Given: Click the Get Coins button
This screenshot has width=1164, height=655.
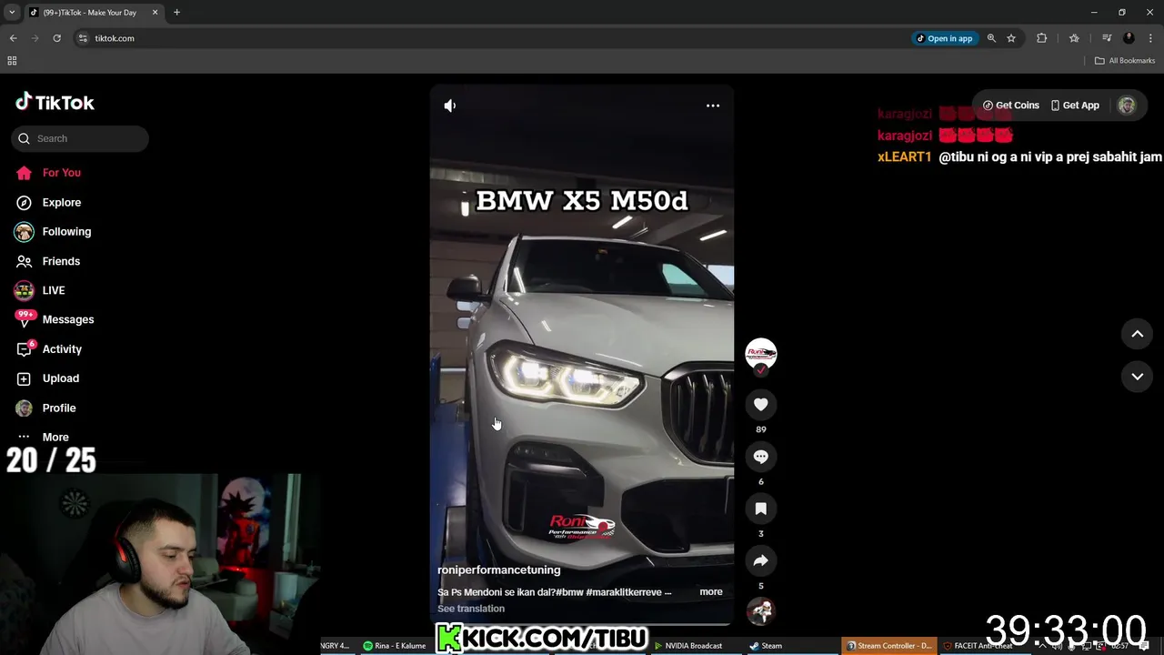Looking at the screenshot, I should coord(1010,106).
